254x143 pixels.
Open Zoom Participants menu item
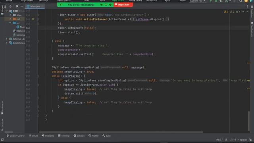click(64, 1)
